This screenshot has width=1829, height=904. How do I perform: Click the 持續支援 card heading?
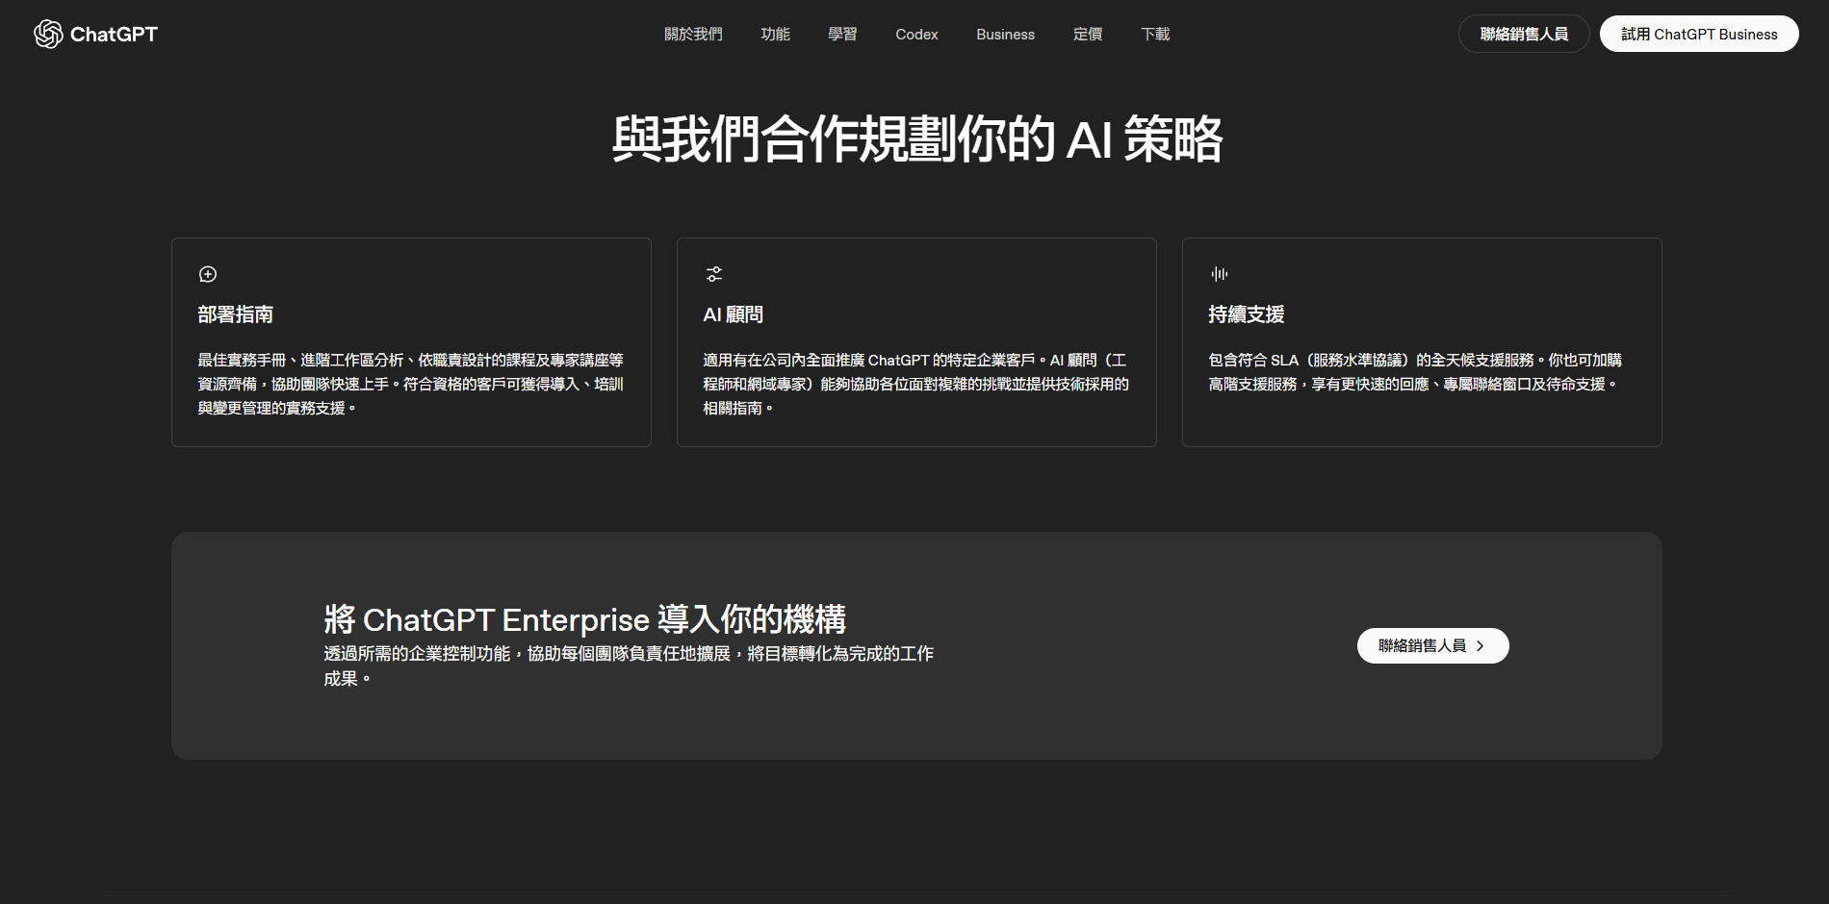[x=1247, y=314]
